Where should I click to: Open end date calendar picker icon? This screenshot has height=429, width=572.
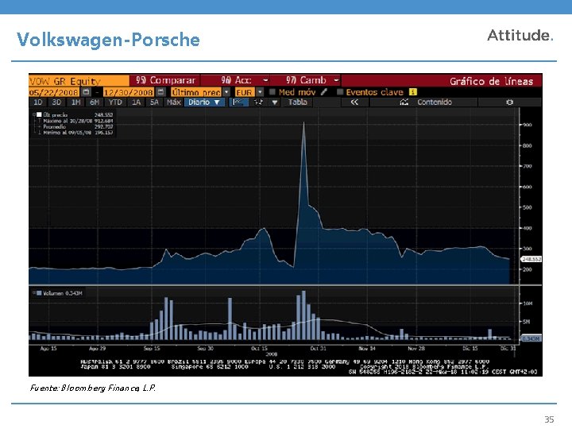pyautogui.click(x=160, y=92)
